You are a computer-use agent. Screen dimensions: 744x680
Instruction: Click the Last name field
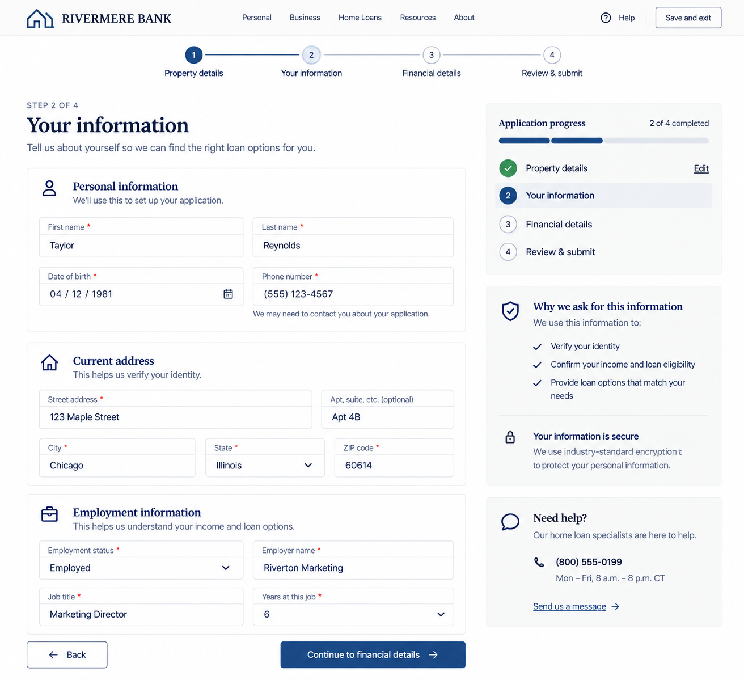tap(353, 238)
